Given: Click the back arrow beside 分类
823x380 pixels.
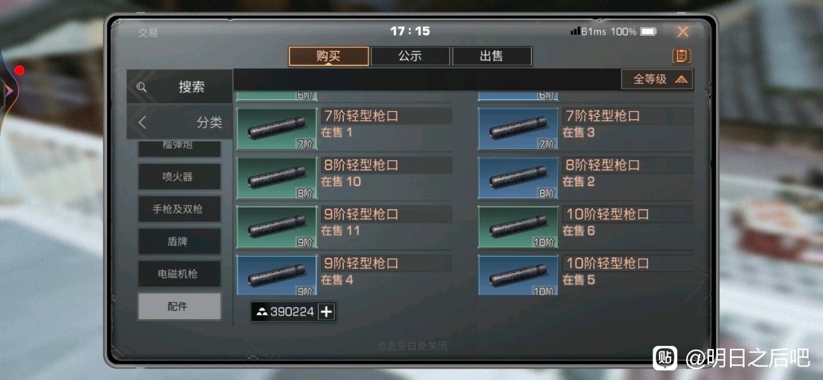Looking at the screenshot, I should tap(142, 122).
